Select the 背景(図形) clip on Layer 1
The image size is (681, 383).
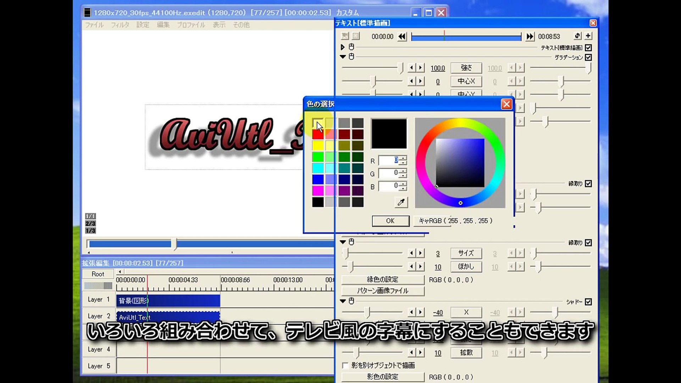[168, 301]
